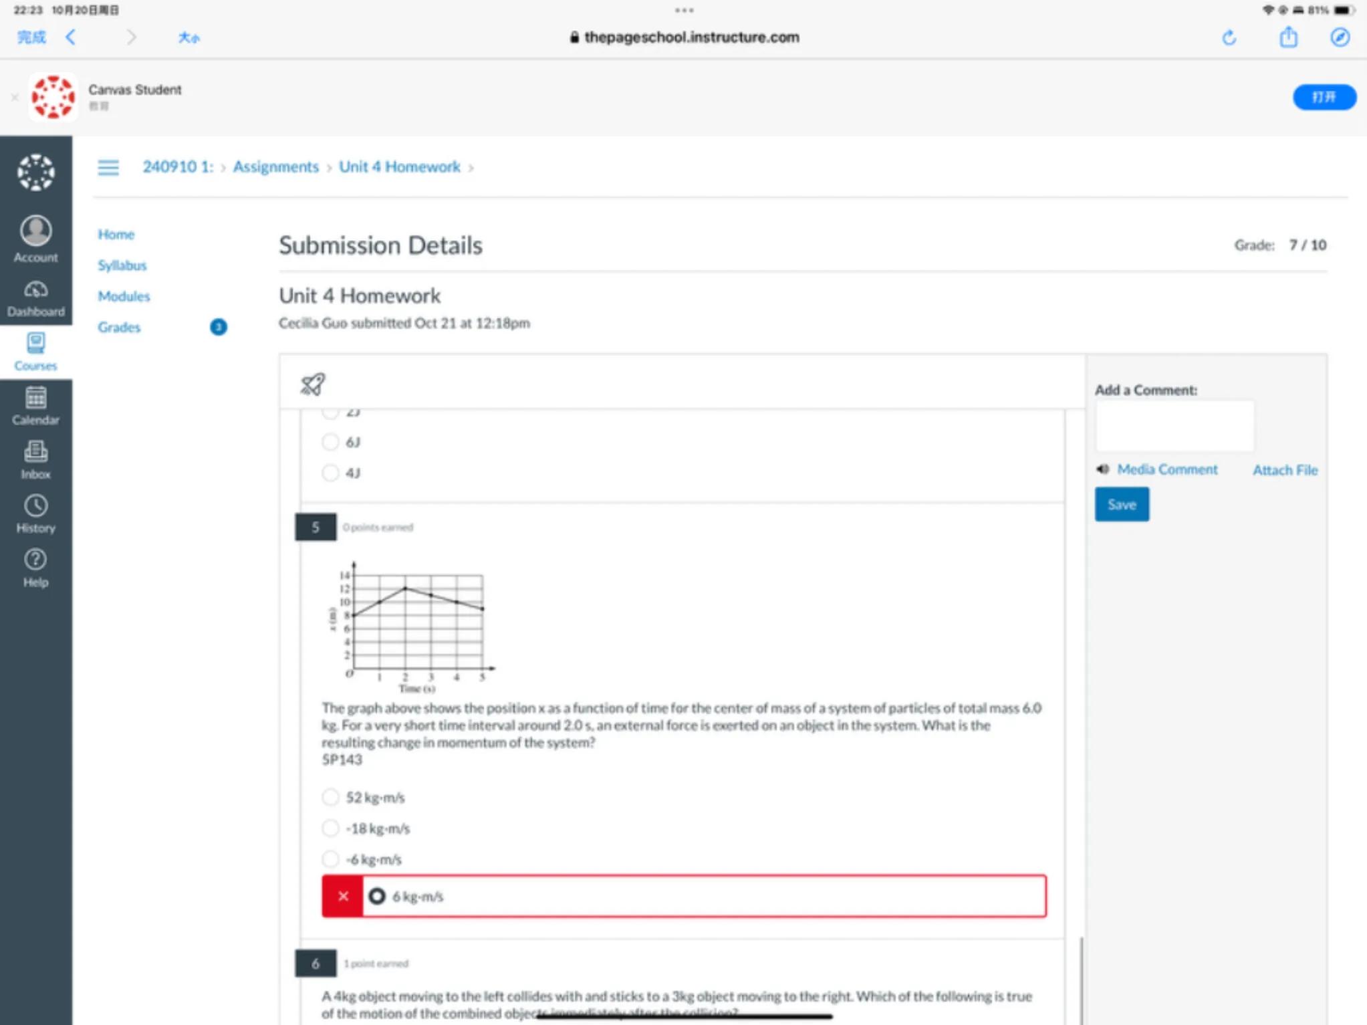
Task: Open the Modules course menu item
Action: tap(124, 296)
